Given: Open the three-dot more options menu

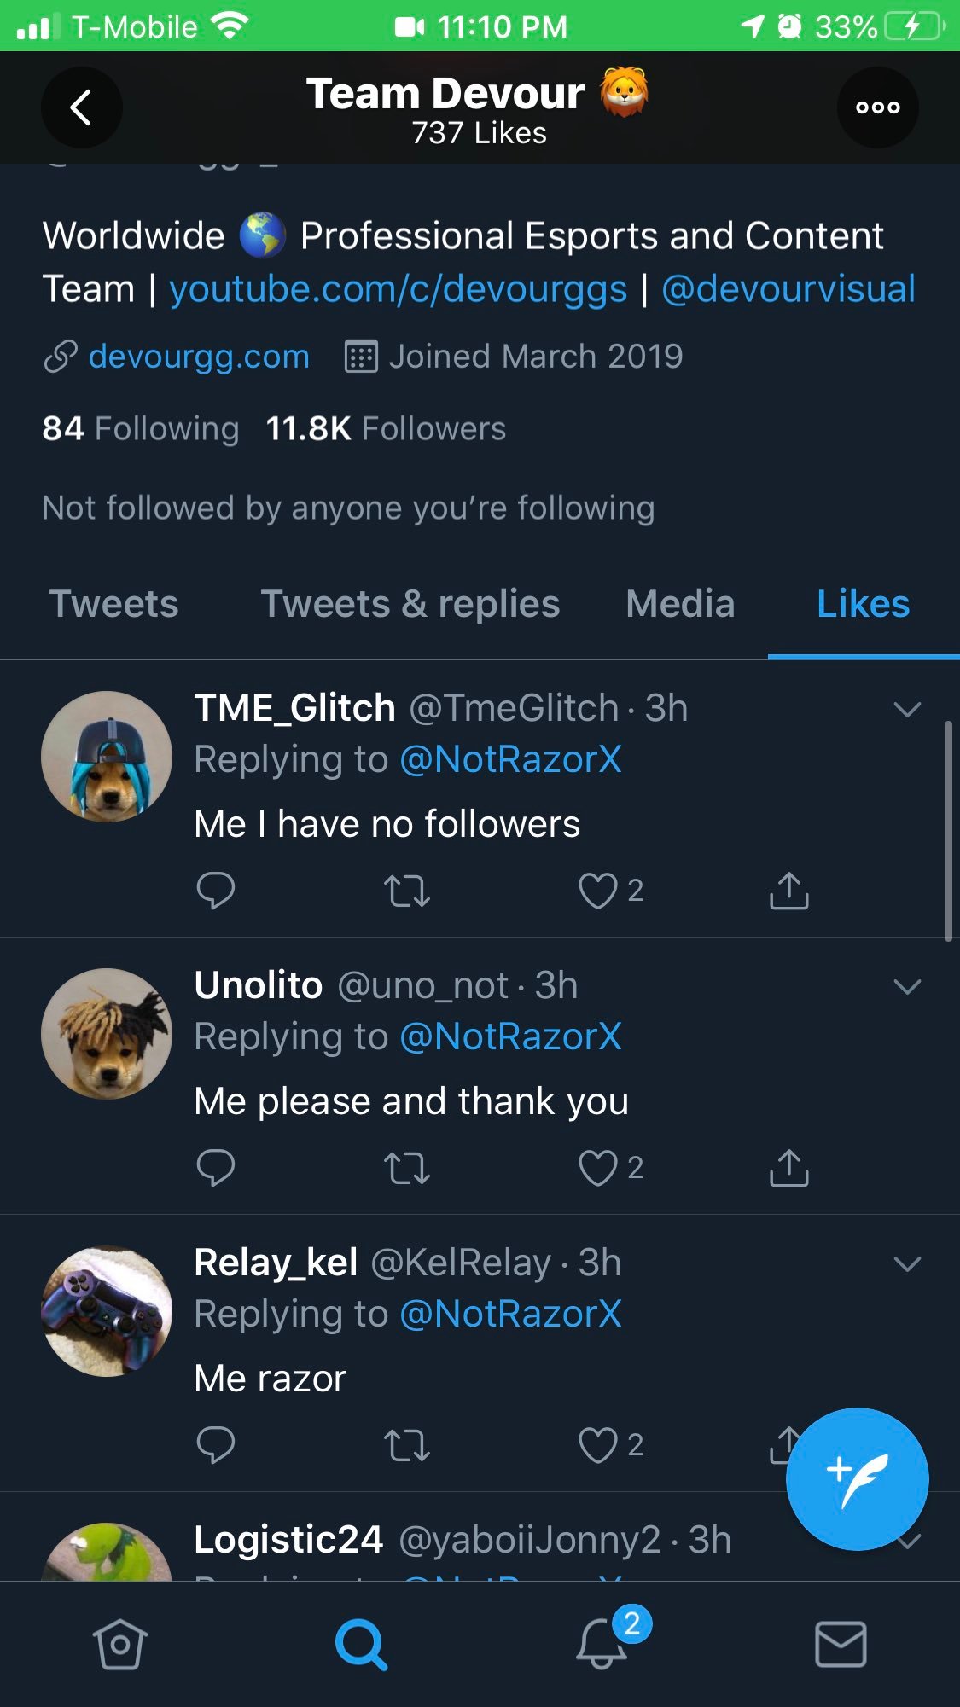Looking at the screenshot, I should coord(877,107).
